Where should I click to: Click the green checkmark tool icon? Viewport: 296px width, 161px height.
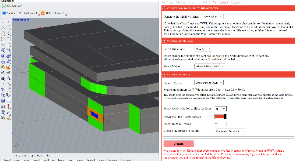click(9, 112)
